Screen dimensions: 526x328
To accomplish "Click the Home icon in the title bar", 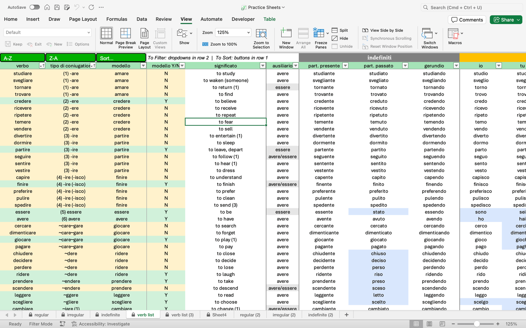I will (47, 7).
